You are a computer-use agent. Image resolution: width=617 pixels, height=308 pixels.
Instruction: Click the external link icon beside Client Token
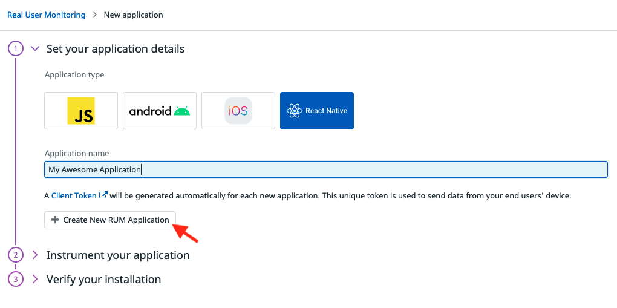pos(103,195)
